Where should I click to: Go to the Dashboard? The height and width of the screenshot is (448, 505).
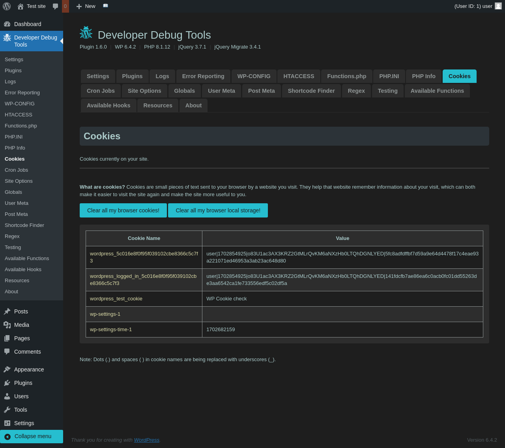[28, 24]
